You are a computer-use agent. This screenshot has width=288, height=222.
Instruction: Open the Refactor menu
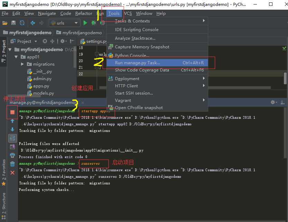tap(84, 13)
